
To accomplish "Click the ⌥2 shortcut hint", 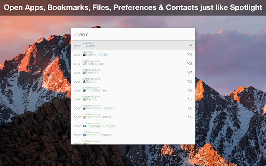I will (190, 55).
